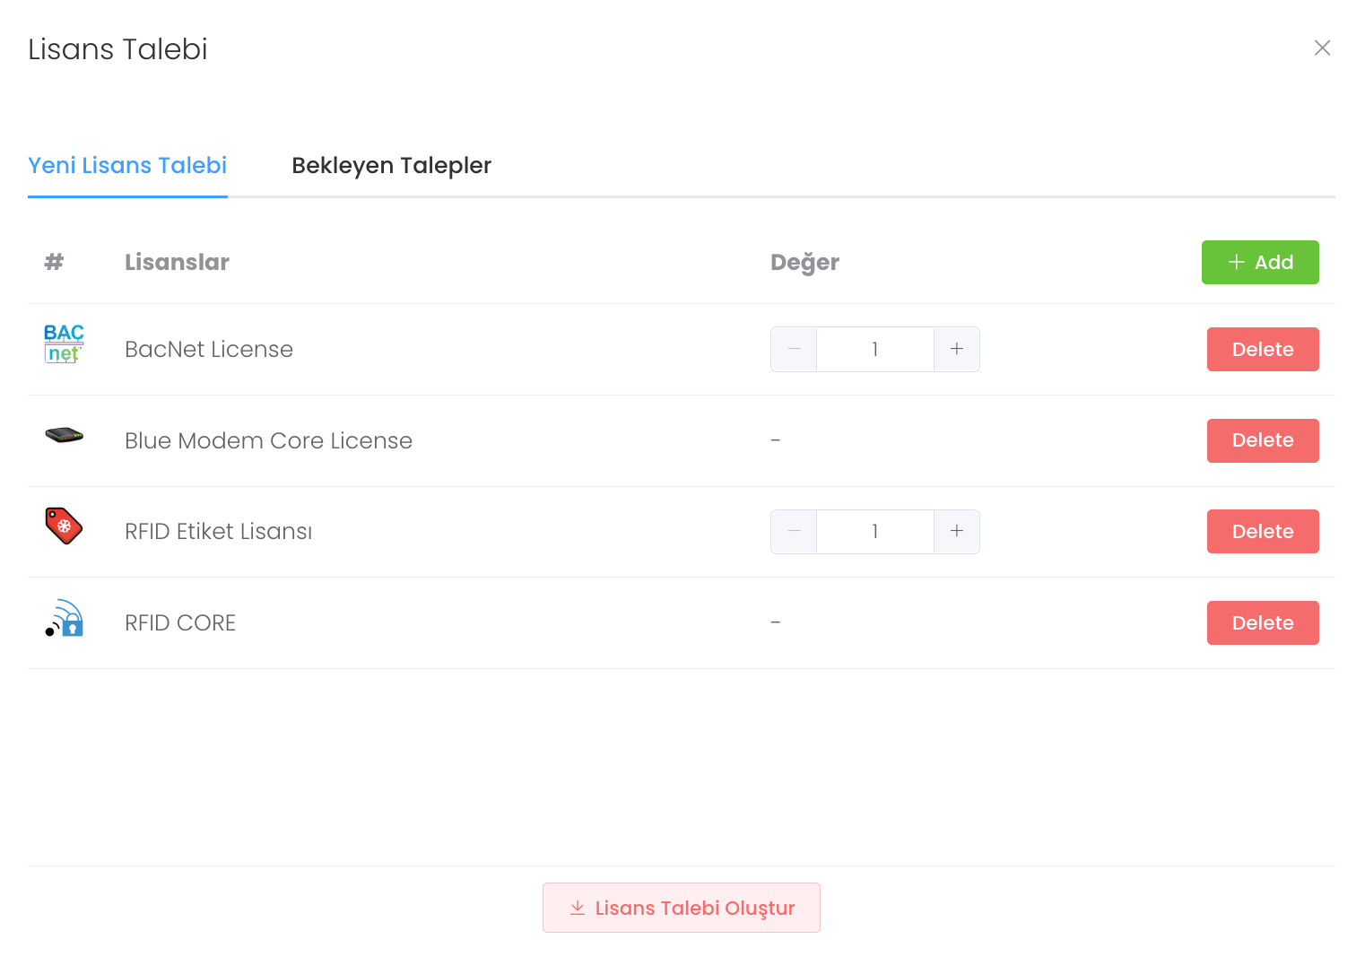This screenshot has width=1365, height=974.
Task: Increase BacNet License quantity with plus
Action: tap(957, 349)
